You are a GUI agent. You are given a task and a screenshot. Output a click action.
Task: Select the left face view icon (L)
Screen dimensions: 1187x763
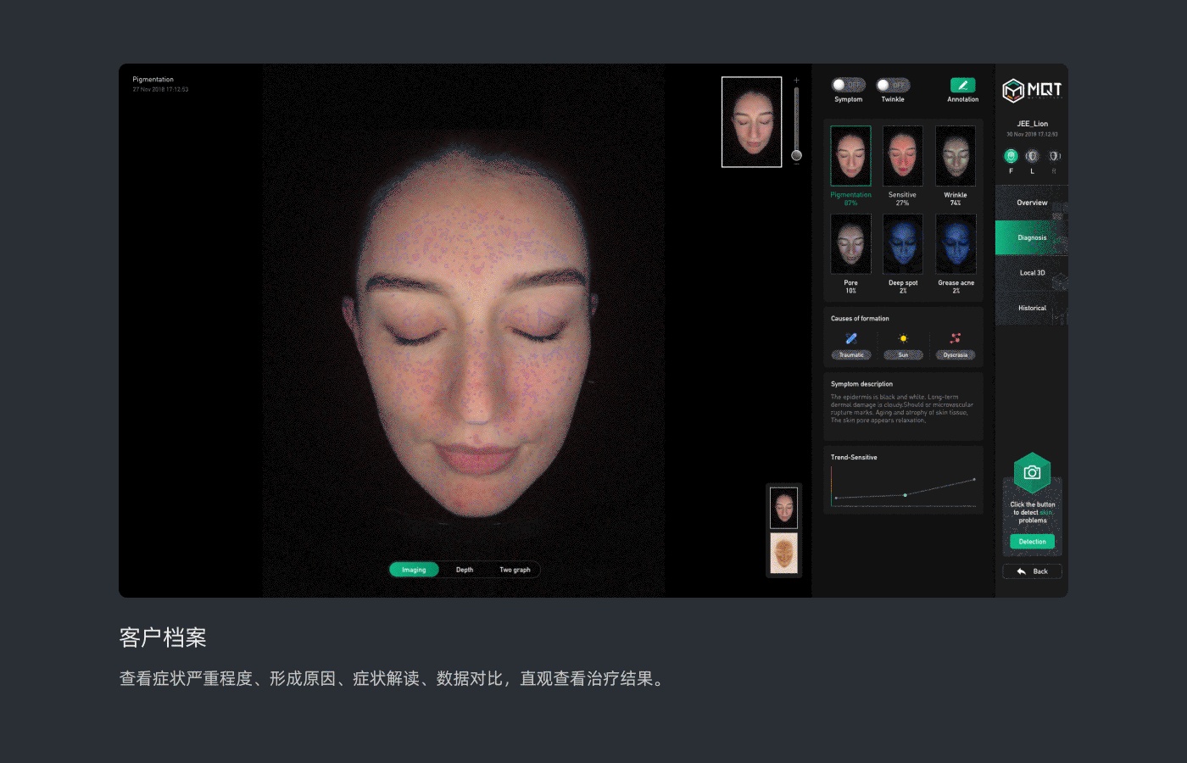(1032, 156)
